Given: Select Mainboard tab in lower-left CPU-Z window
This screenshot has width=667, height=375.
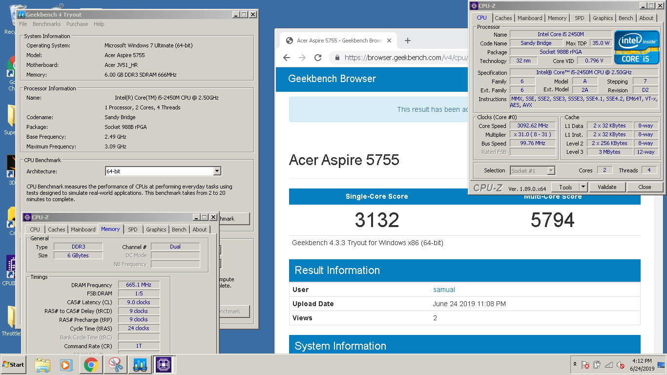Looking at the screenshot, I should coord(83,229).
